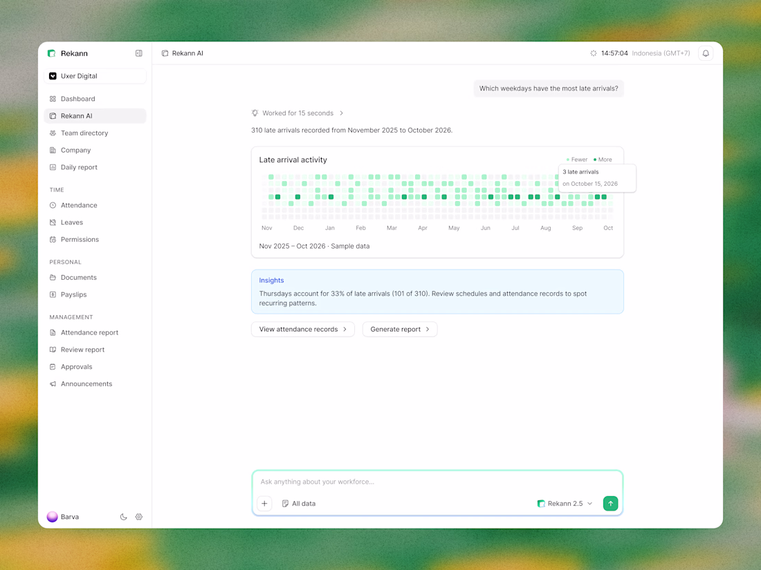Open settings via the gear icon

click(x=139, y=517)
